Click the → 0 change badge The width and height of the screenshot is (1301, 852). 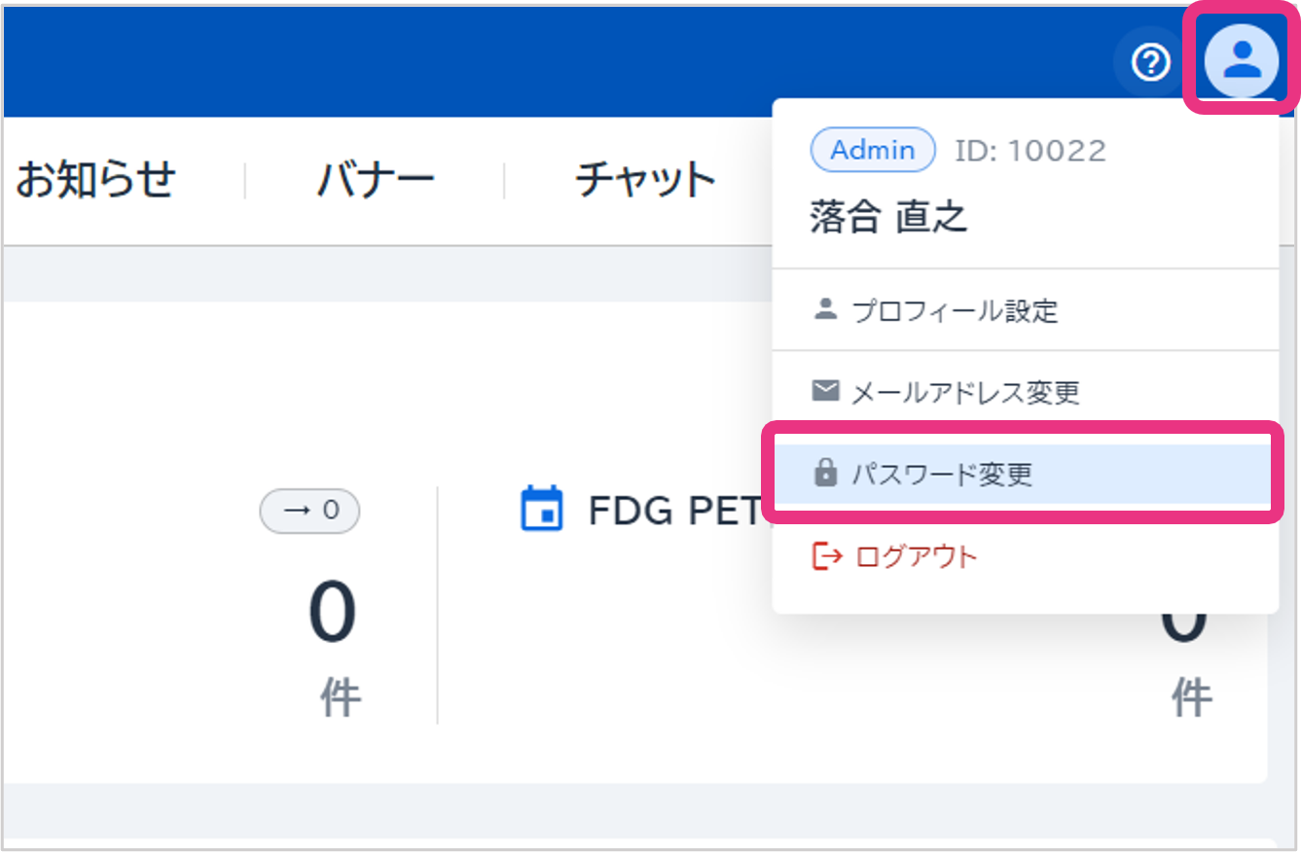[309, 511]
